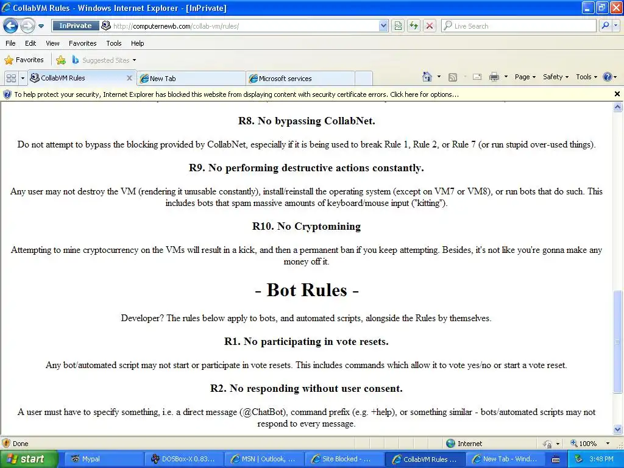This screenshot has height=468, width=624.
Task: Click the Read Mail icon
Action: 477,77
